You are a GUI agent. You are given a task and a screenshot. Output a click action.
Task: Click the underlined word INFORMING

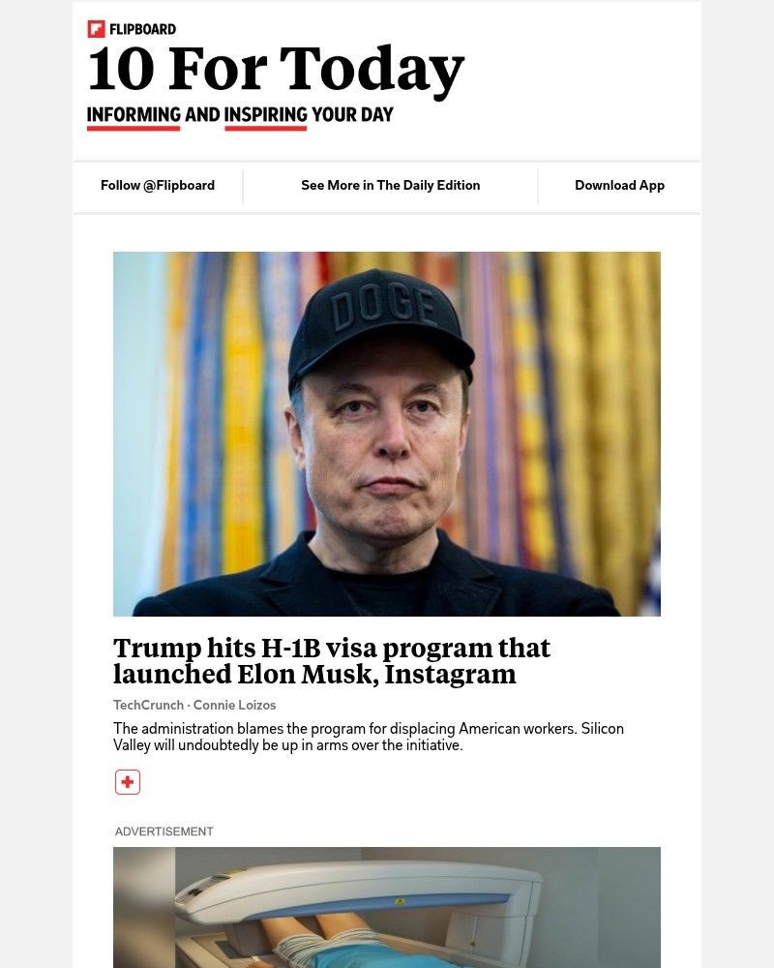pos(134,114)
